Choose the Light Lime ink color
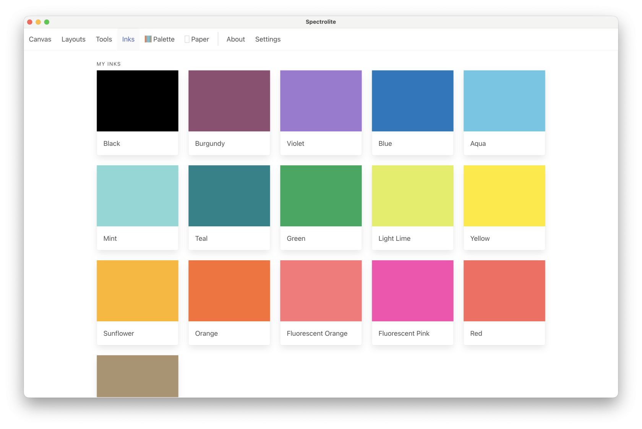 413,196
